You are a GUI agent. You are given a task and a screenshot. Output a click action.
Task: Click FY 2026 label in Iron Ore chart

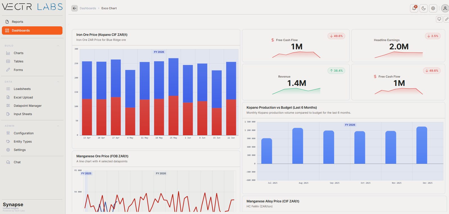(x=159, y=52)
